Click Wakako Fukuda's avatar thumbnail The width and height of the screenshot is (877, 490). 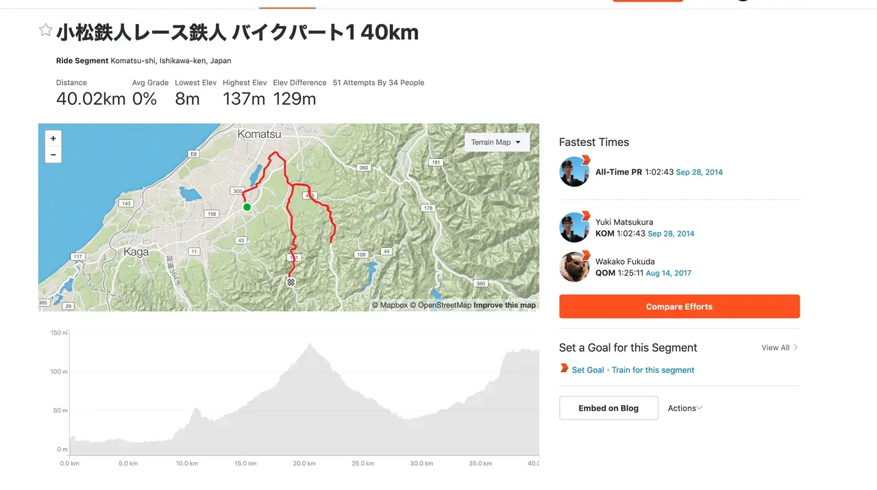(574, 267)
